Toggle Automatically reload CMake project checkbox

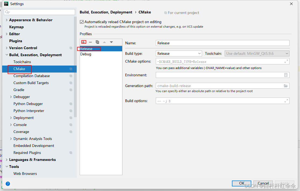click(82, 22)
